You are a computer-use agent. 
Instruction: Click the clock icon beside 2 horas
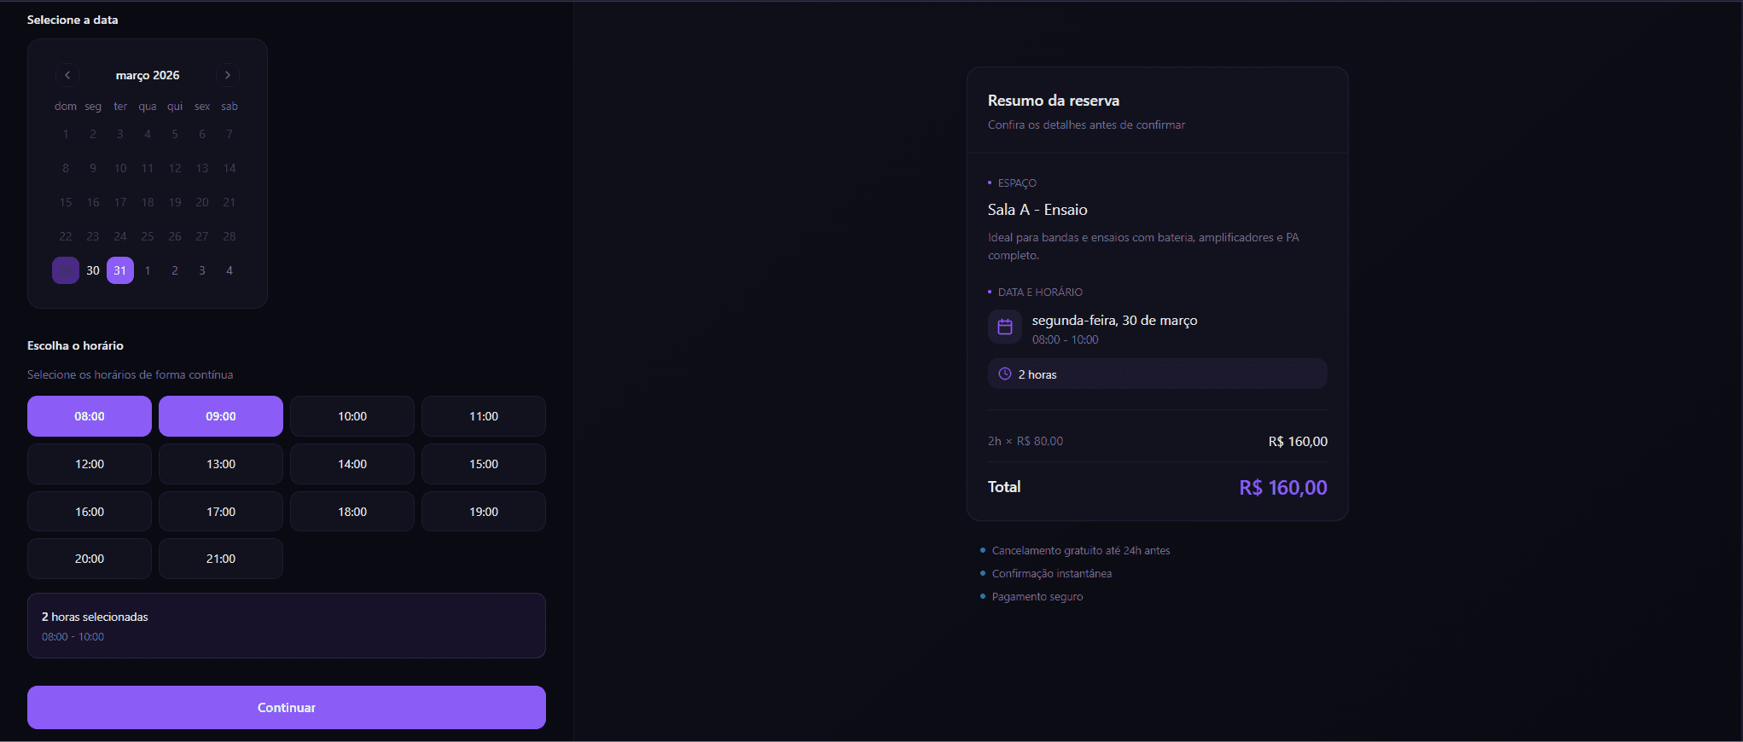coord(1005,374)
